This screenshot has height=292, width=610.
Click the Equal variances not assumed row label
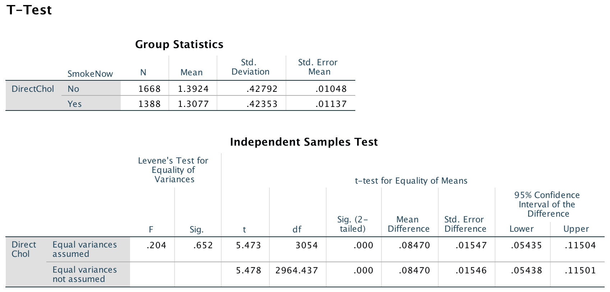[x=84, y=274]
